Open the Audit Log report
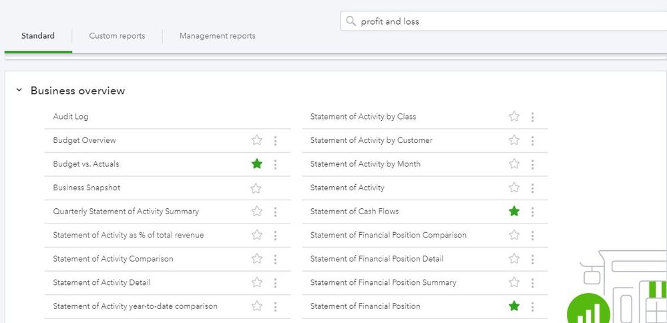 [71, 117]
